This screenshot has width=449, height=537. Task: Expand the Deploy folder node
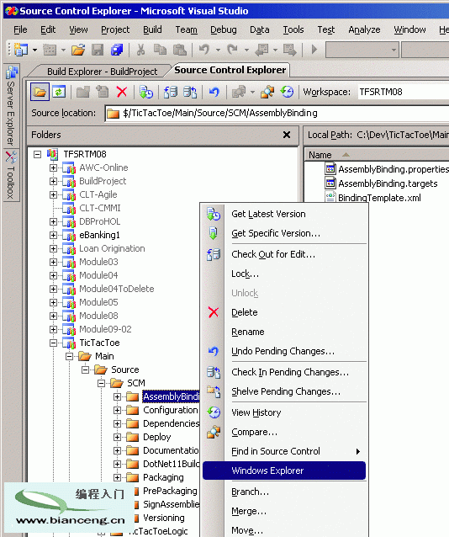[117, 438]
